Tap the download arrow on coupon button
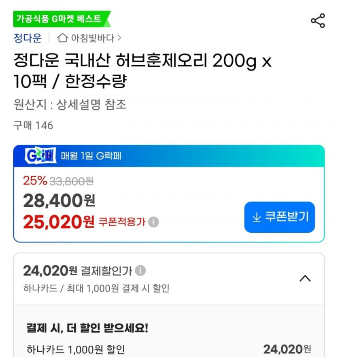Image resolution: width=338 pixels, height=357 pixels. coord(256,217)
